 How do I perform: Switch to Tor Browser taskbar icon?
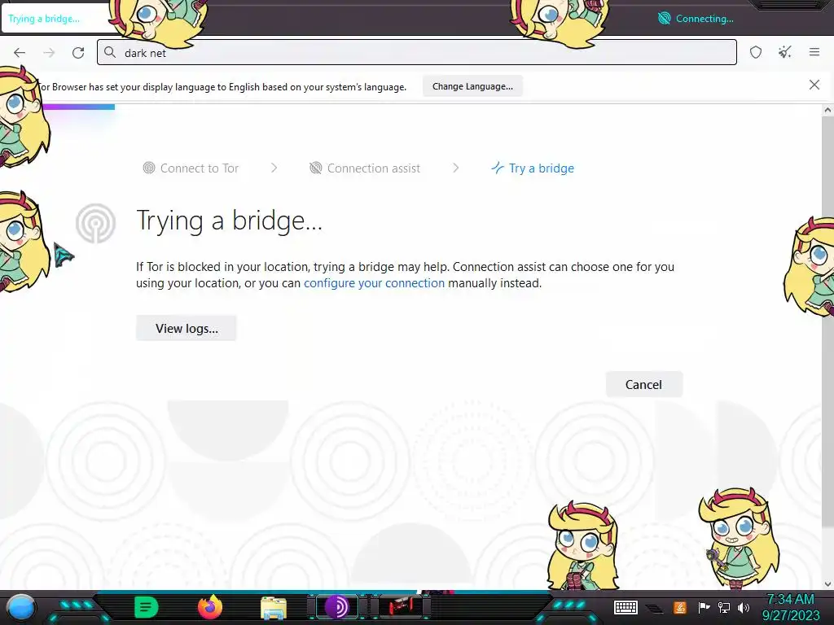click(337, 607)
